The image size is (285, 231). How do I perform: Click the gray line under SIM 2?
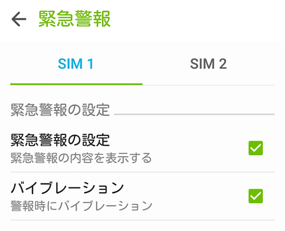point(208,85)
